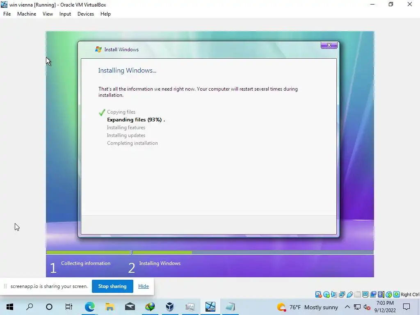Click display settings indicator icon
This screenshot has height=315, width=420.
pyautogui.click(x=365, y=294)
